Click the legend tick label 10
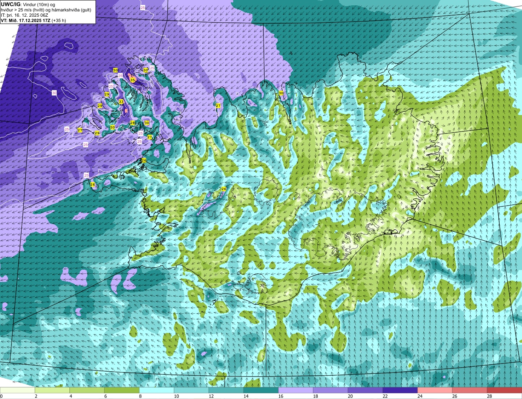The image size is (522, 399). tap(176, 396)
